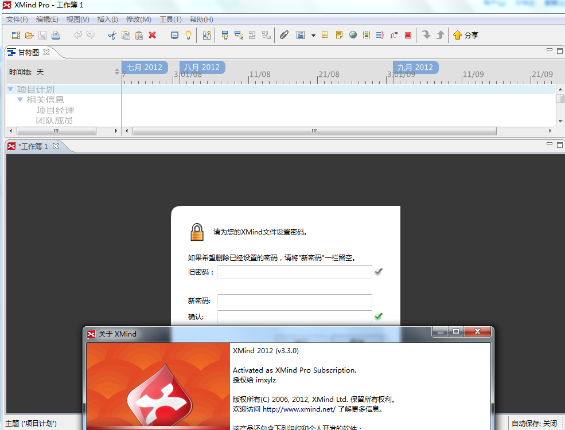Minimize the 甘特图 panel
The width and height of the screenshot is (565, 430).
(x=549, y=50)
